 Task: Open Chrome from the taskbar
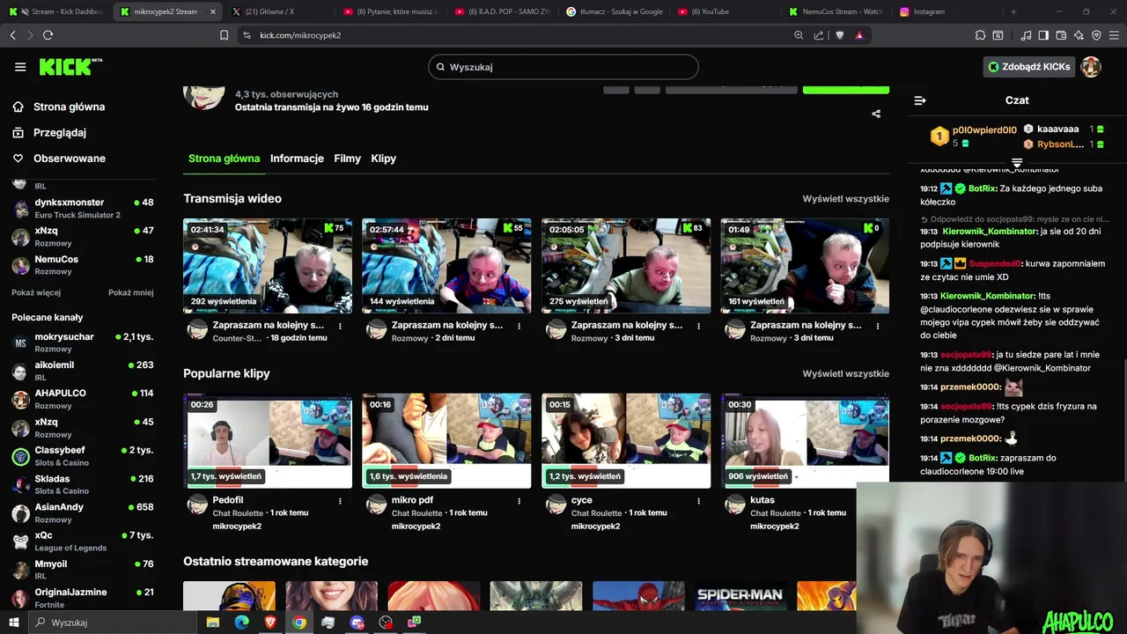pos(299,623)
